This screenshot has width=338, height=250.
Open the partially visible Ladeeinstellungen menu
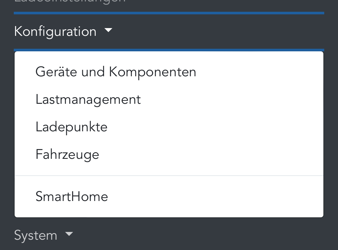click(70, 1)
